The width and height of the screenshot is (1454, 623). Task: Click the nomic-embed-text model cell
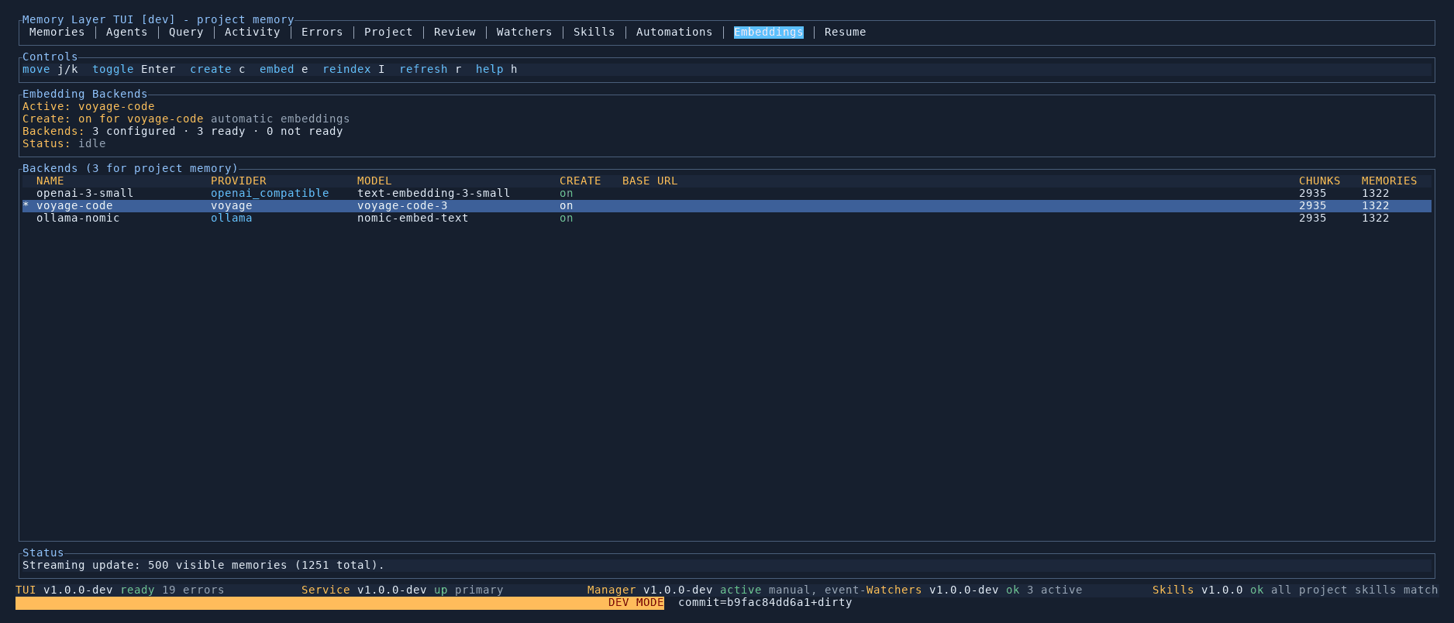(x=412, y=218)
